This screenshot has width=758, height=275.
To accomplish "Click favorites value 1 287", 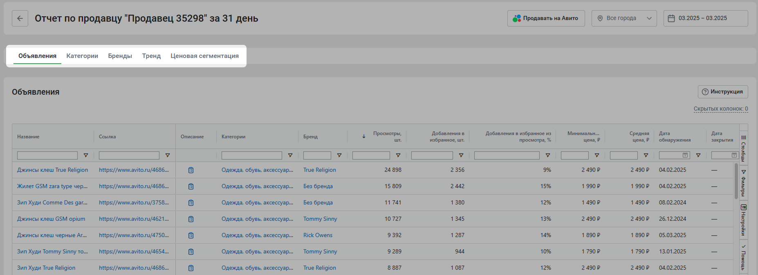I will [x=457, y=235].
